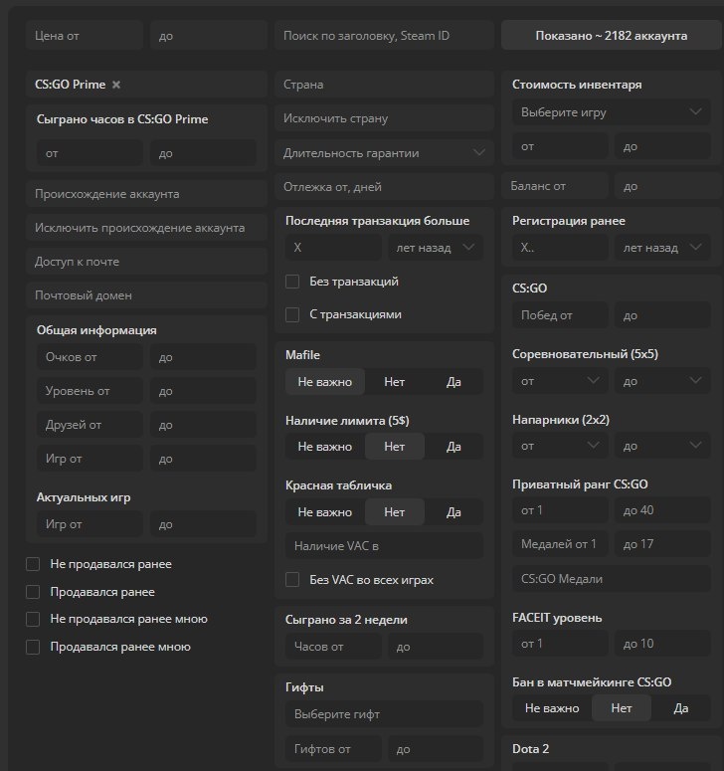Check "Не продавался ранее" option

[33, 564]
